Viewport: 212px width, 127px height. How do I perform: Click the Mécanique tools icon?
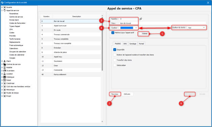coord(5,90)
